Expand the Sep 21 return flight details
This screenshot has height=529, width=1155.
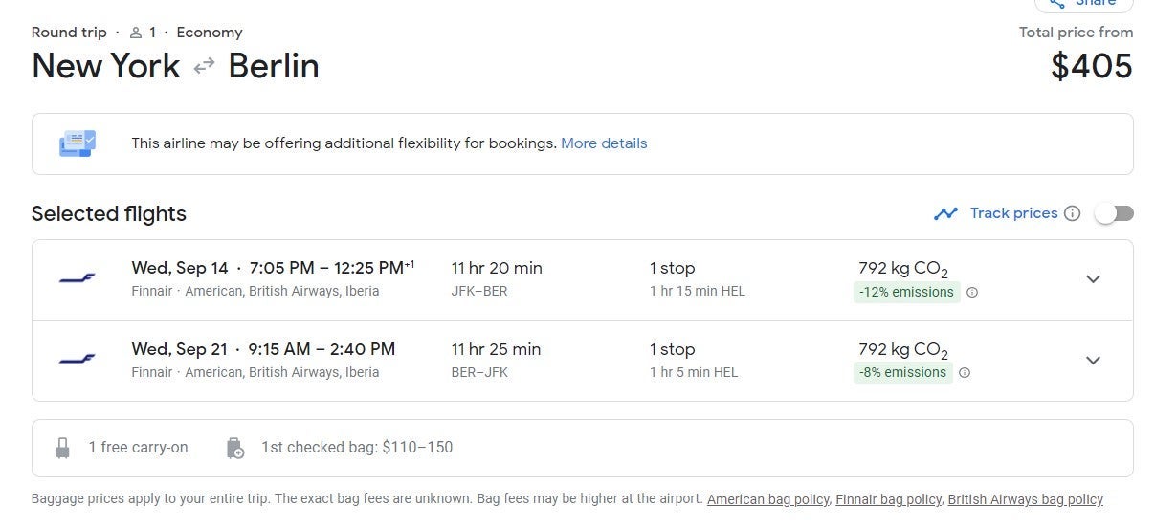pyautogui.click(x=1093, y=361)
